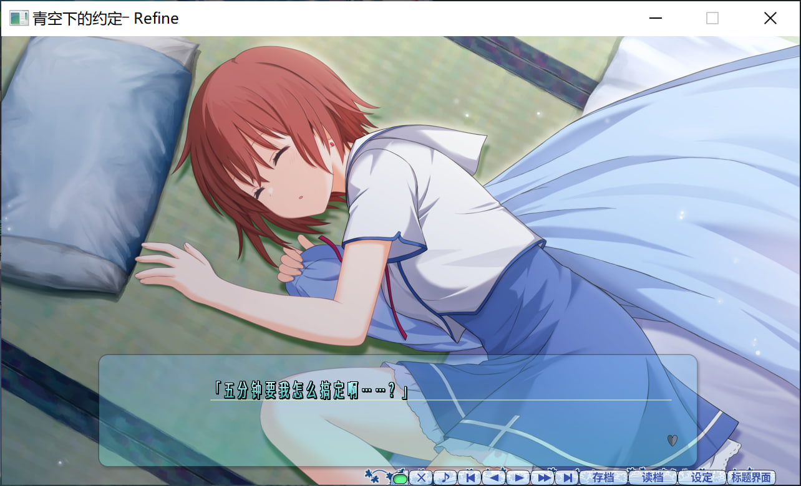Click the heart icon in dialogue box

(672, 441)
